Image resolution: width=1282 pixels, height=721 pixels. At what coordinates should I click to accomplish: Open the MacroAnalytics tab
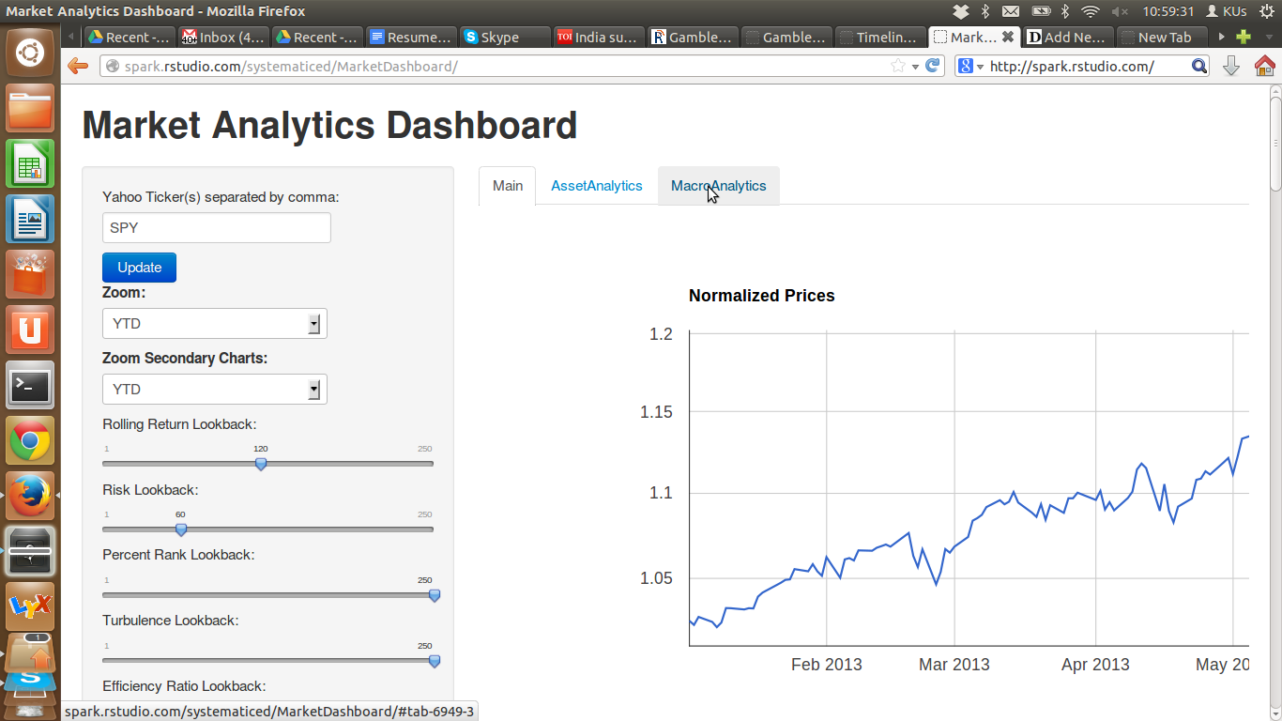(718, 186)
